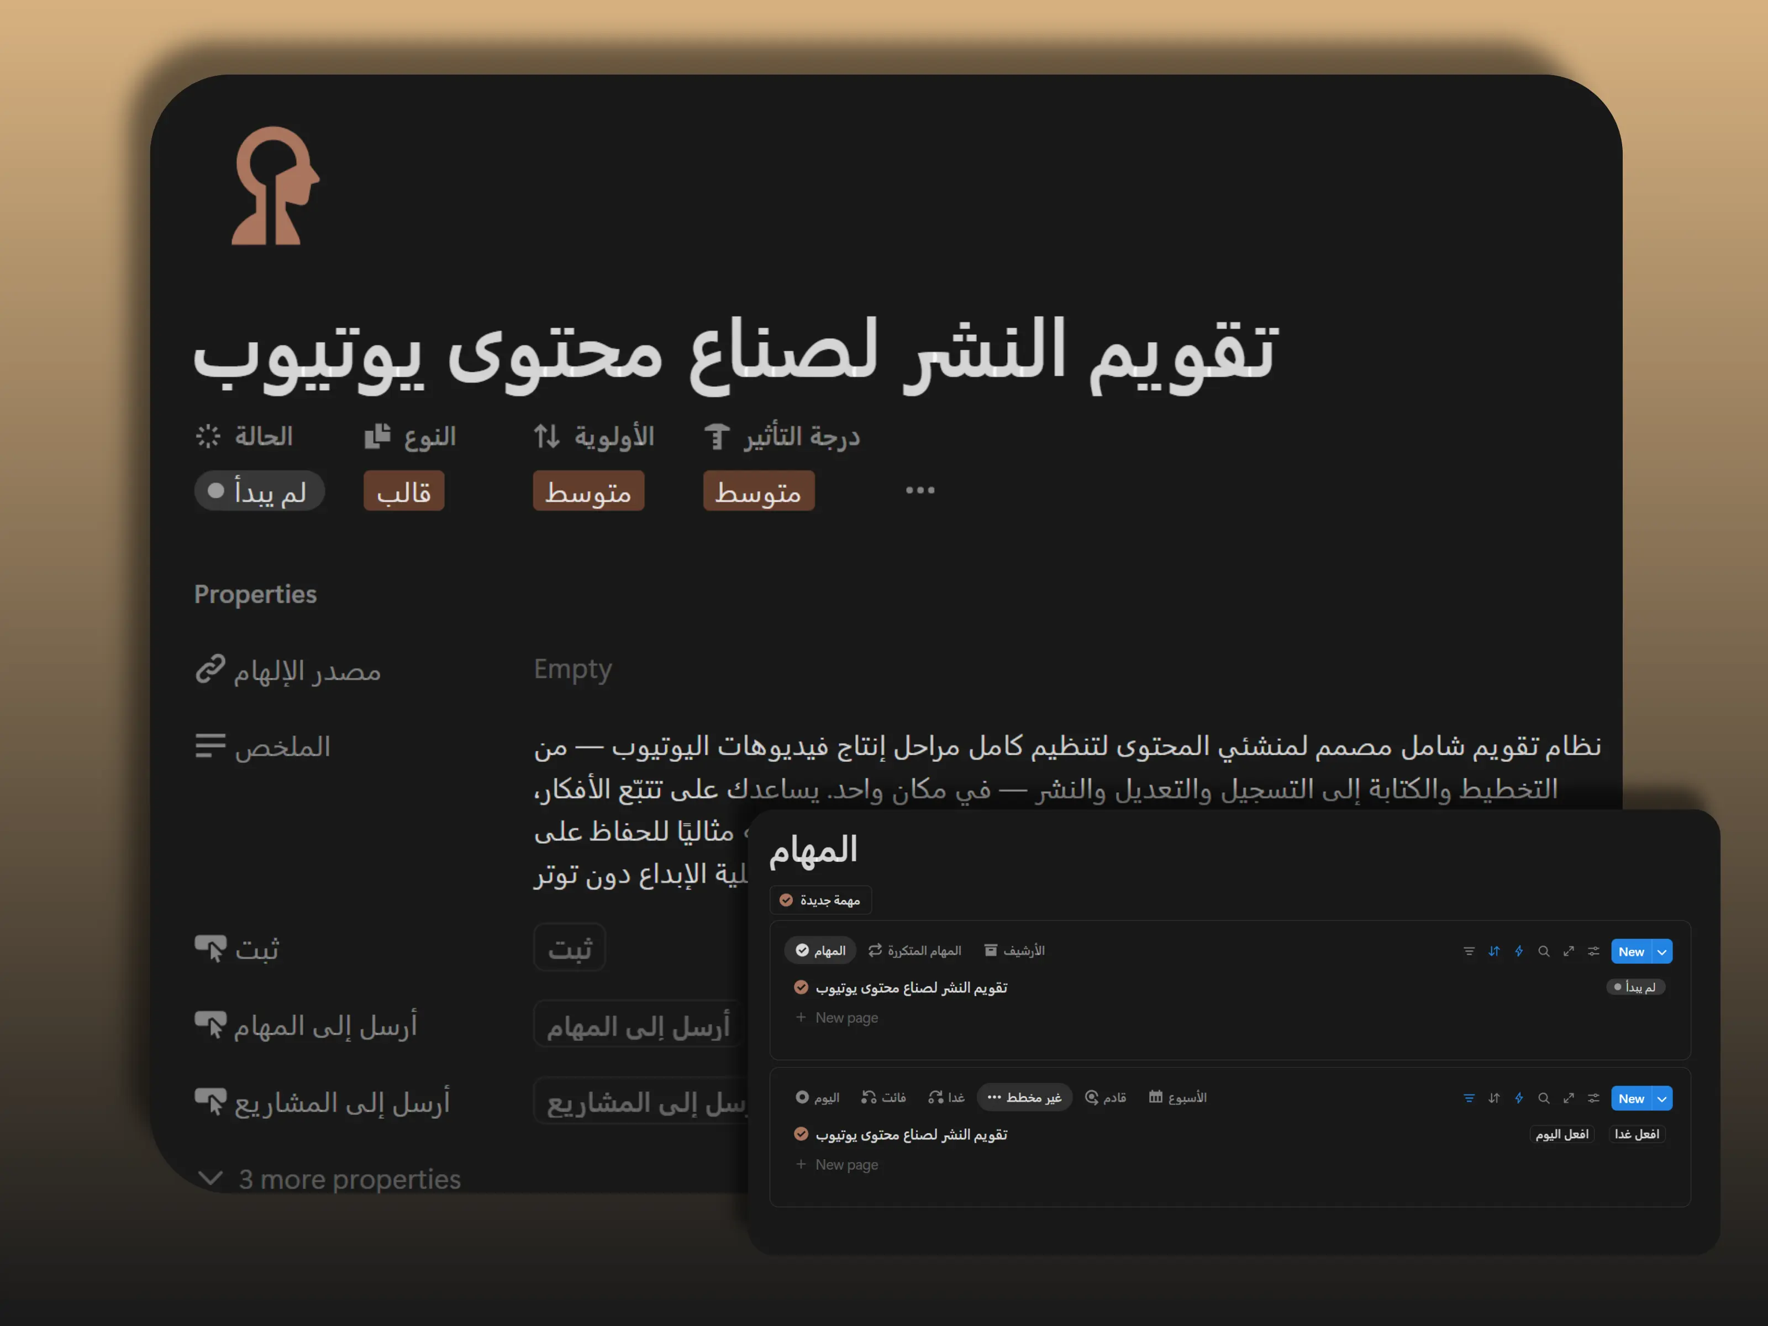Viewport: 1768px width, 1326px height.
Task: Expand the database with the diagonal arrows icon
Action: coord(1569,951)
